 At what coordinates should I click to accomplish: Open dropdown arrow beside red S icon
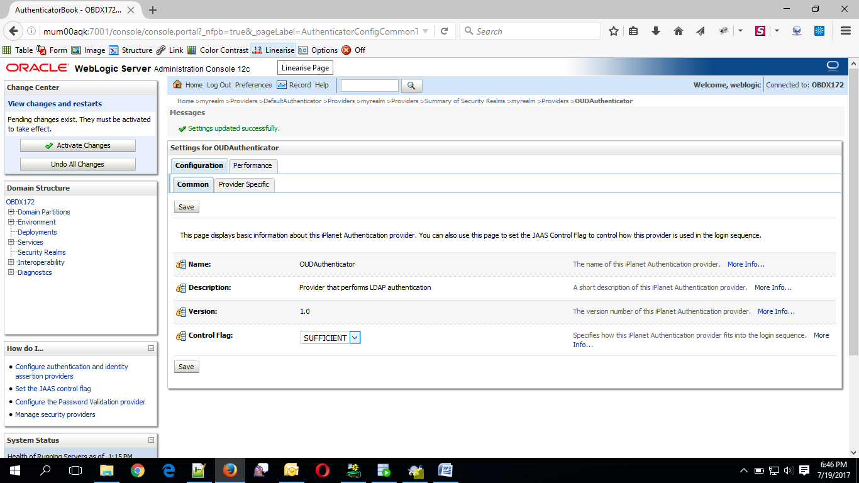click(777, 31)
